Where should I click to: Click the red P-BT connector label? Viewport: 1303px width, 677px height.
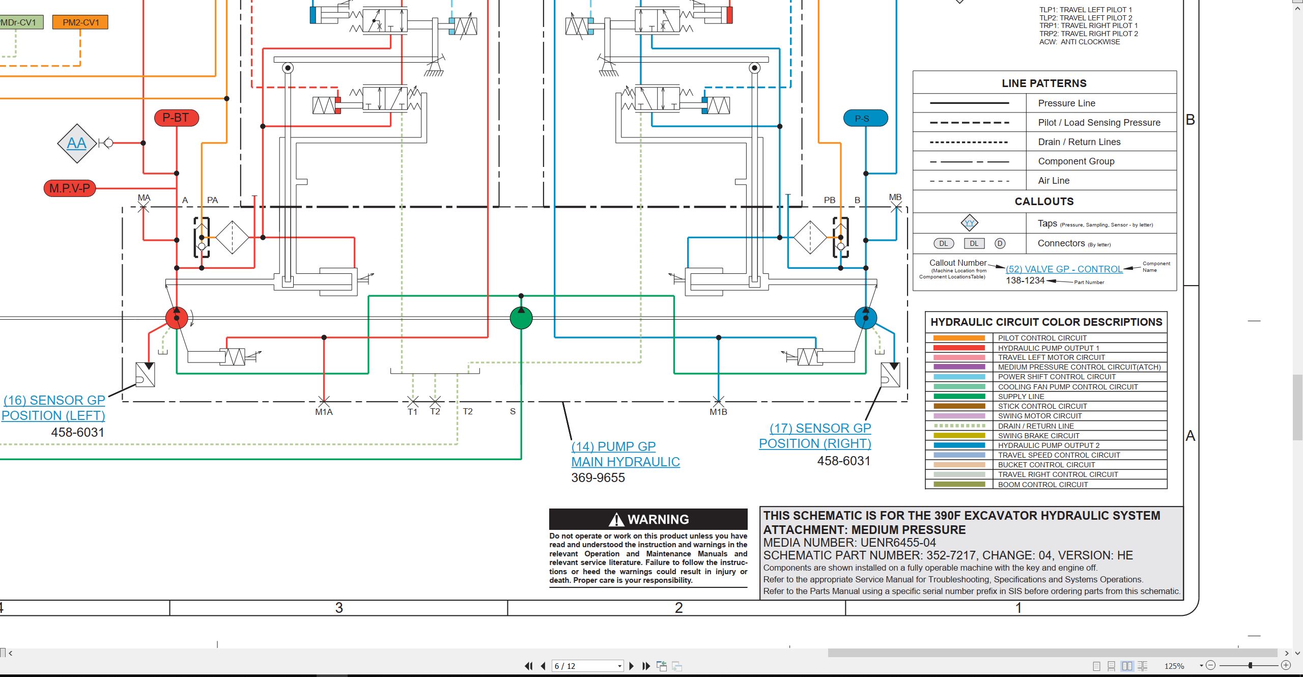176,118
